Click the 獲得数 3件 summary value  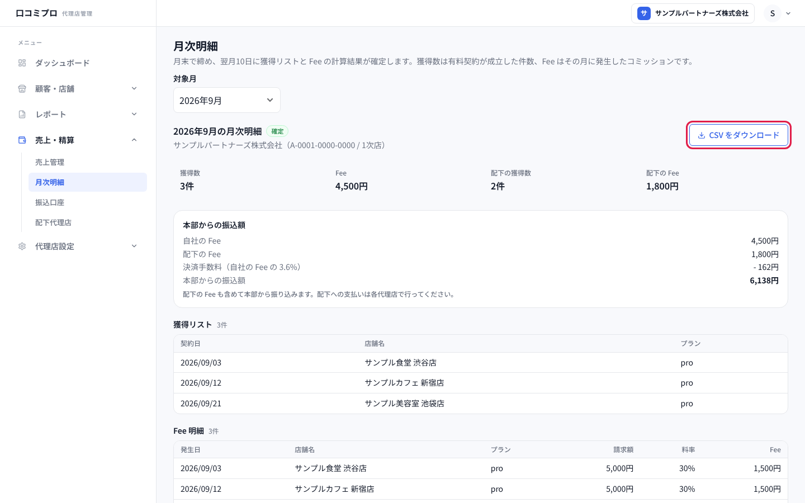tap(187, 187)
